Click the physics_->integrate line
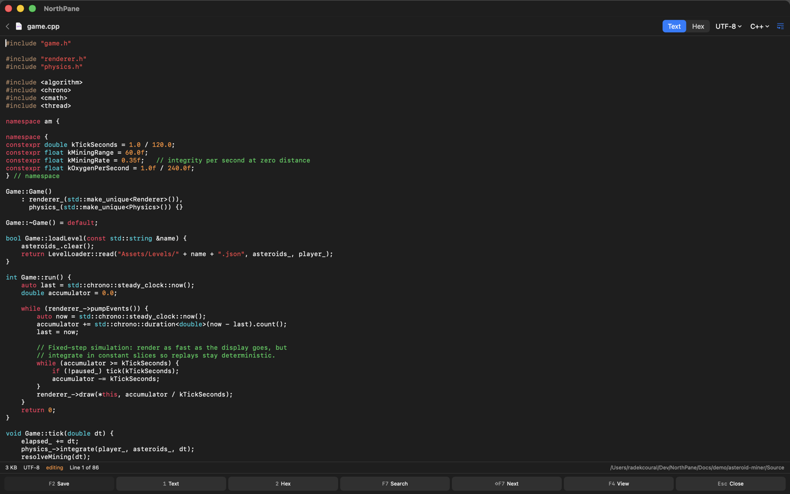This screenshot has height=494, width=790. point(108,449)
